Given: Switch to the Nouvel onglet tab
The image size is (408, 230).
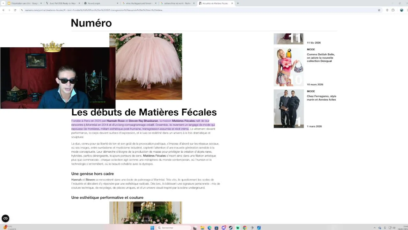Looking at the screenshot, I should 101,3.
